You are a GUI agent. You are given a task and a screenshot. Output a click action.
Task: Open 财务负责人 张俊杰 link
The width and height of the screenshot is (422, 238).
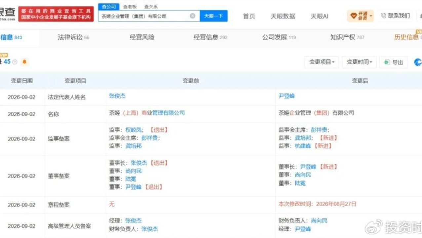pos(150,229)
